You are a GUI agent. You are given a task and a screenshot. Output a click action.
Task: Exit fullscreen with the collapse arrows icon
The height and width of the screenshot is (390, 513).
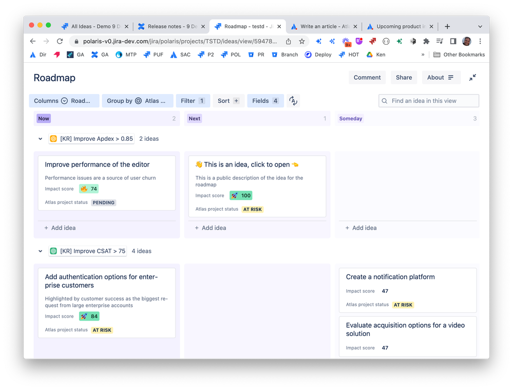pos(472,78)
